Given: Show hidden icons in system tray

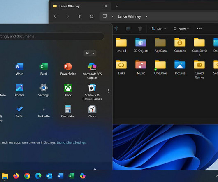Looking at the screenshot, I should pos(217,176).
